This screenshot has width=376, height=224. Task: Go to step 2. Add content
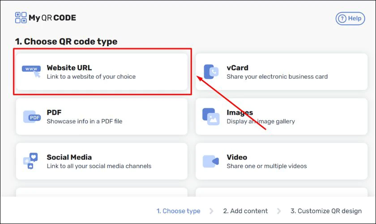(245, 211)
